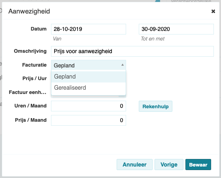Click the Omschrijving text field

tap(132, 51)
